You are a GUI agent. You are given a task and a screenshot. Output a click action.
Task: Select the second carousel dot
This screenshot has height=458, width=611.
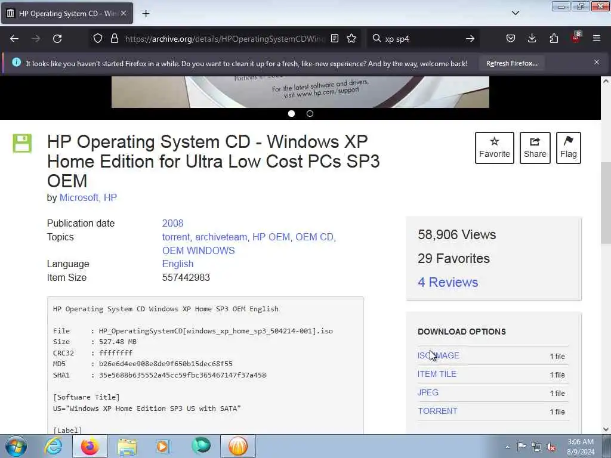click(310, 114)
